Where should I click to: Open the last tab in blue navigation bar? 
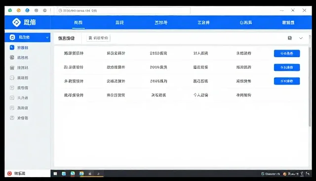pyautogui.click(x=288, y=23)
